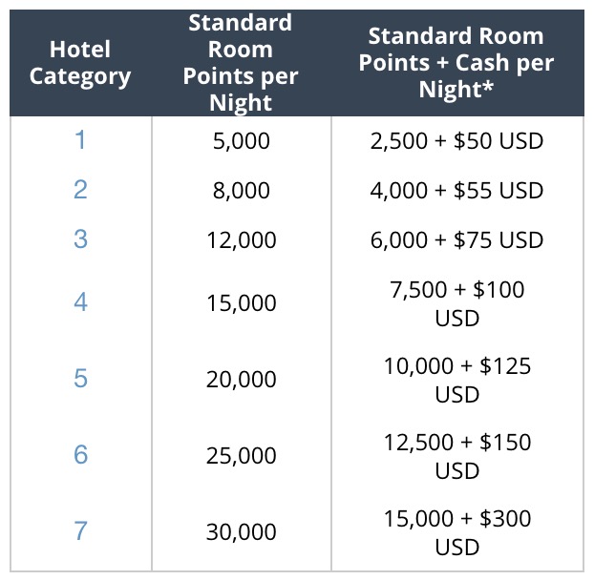This screenshot has height=580, width=594.
Task: Go to the Hotel Category 6 link
Action: pos(80,455)
